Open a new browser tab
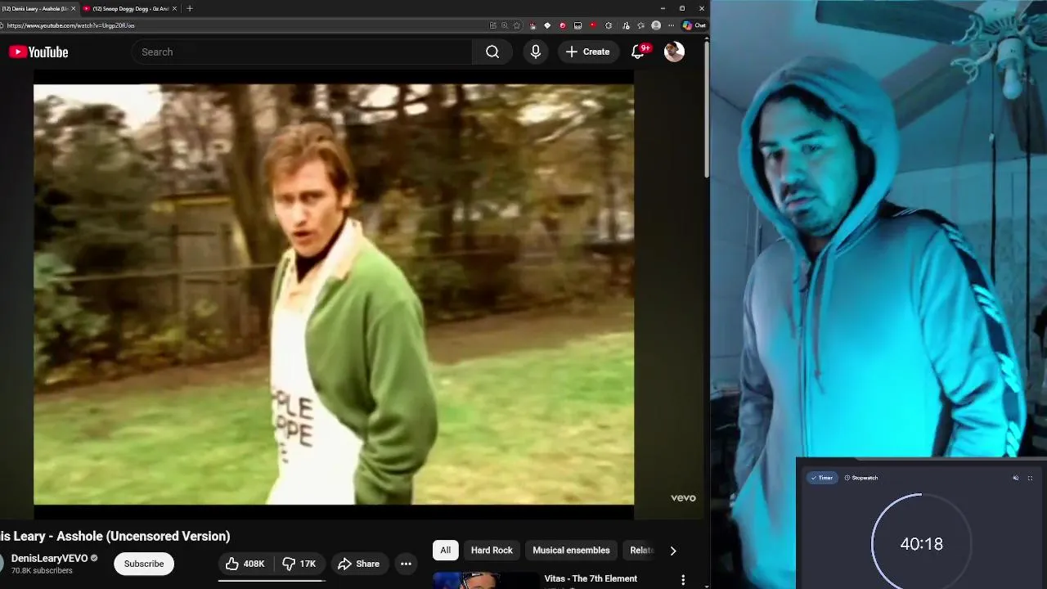 click(x=190, y=8)
